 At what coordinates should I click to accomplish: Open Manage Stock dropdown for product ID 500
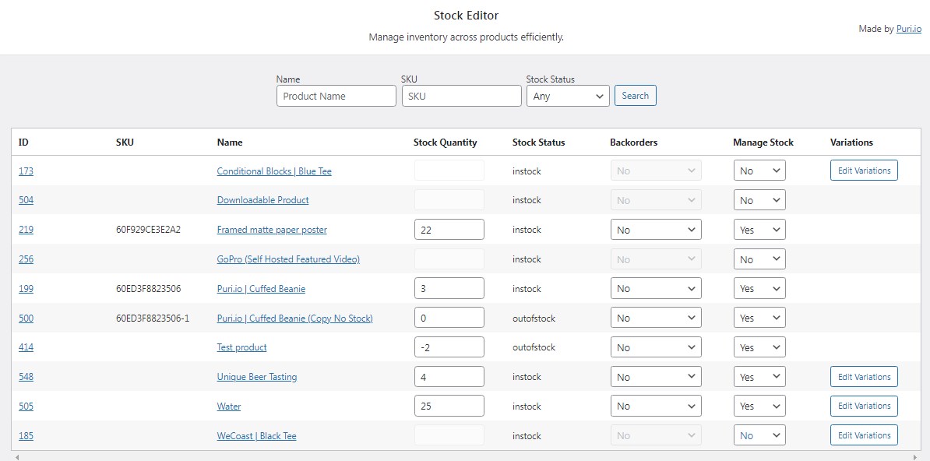tap(759, 318)
